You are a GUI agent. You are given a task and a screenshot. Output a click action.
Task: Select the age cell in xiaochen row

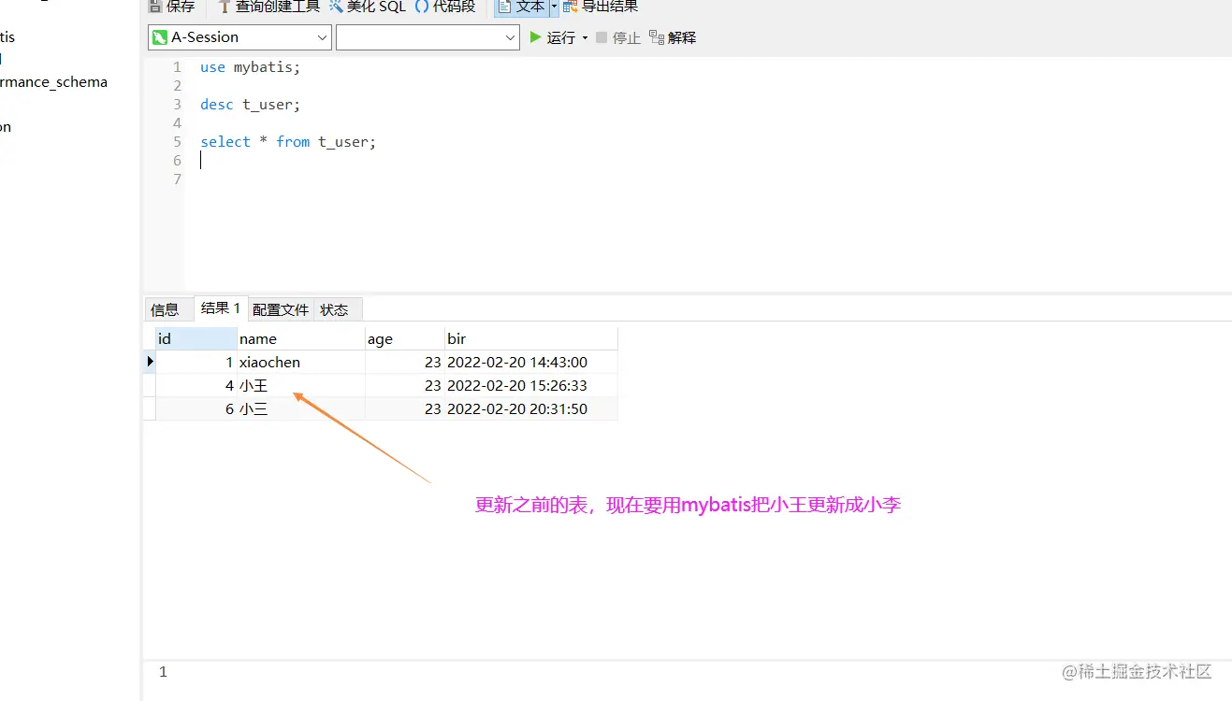tap(405, 362)
